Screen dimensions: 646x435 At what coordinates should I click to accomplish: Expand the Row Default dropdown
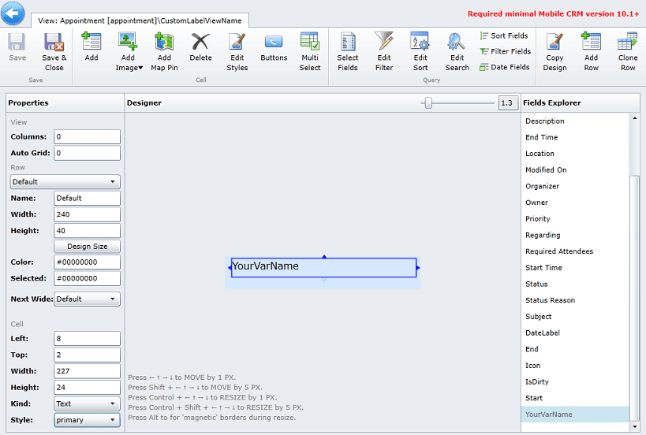65,181
